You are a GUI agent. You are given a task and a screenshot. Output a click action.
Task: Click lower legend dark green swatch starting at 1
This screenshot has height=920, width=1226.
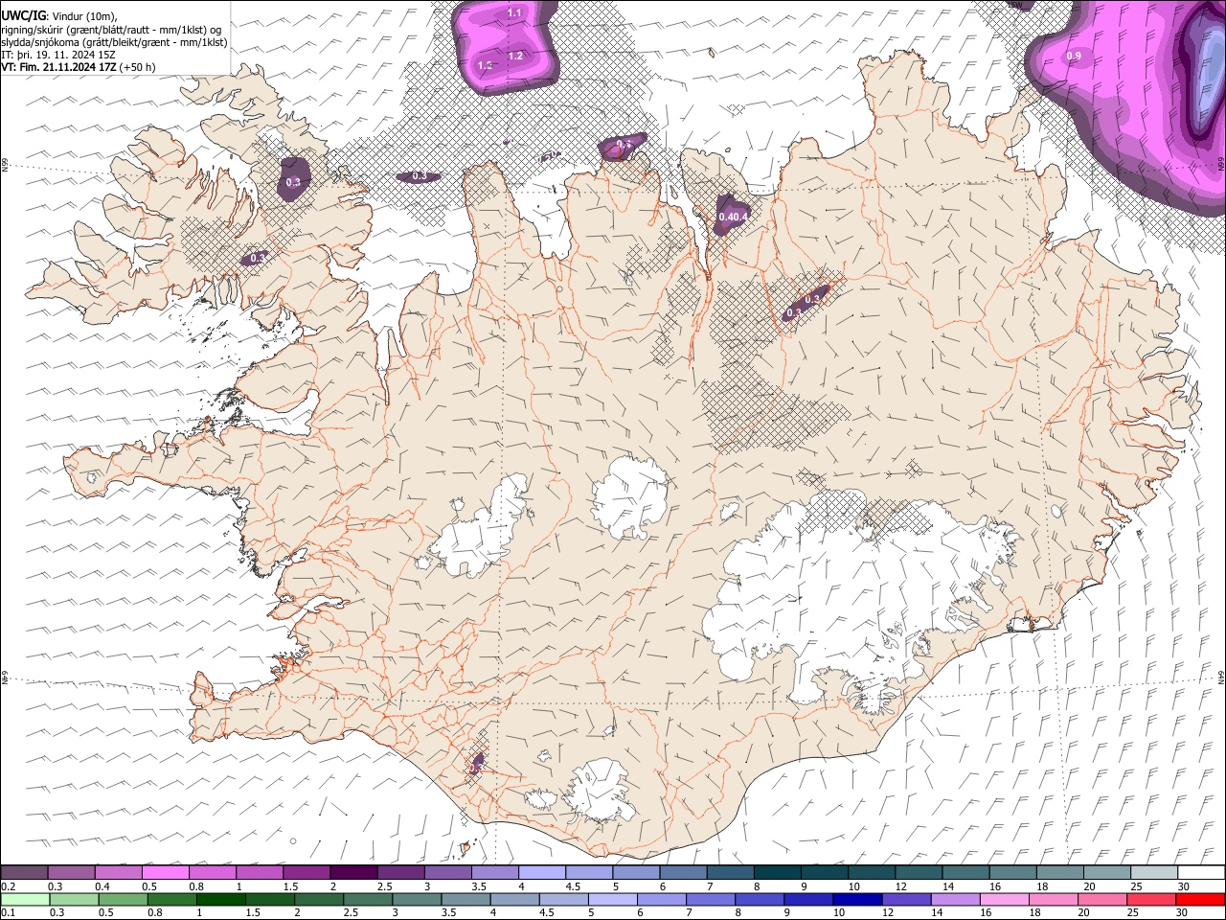[221, 899]
